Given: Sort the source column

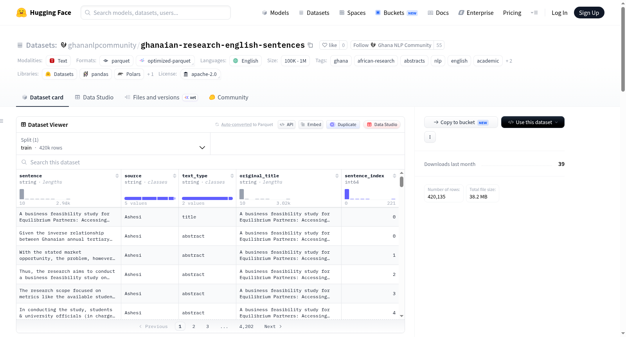Looking at the screenshot, I should click(174, 176).
